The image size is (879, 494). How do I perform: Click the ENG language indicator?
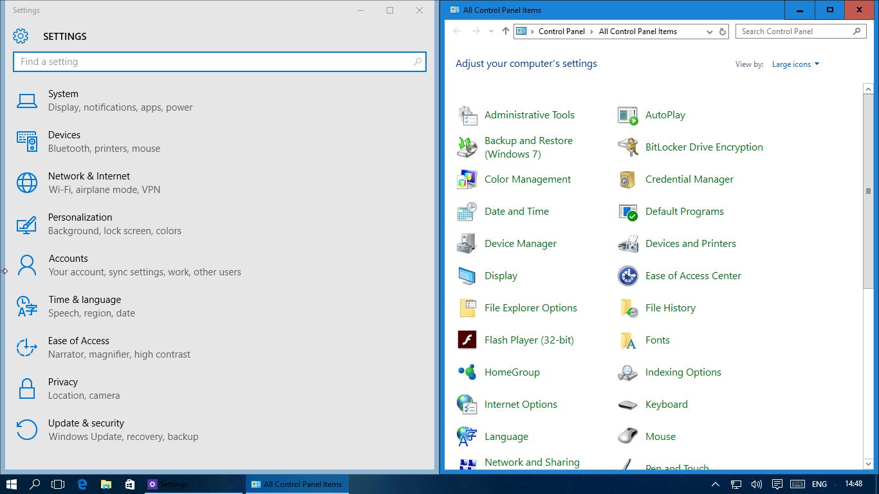pos(819,484)
